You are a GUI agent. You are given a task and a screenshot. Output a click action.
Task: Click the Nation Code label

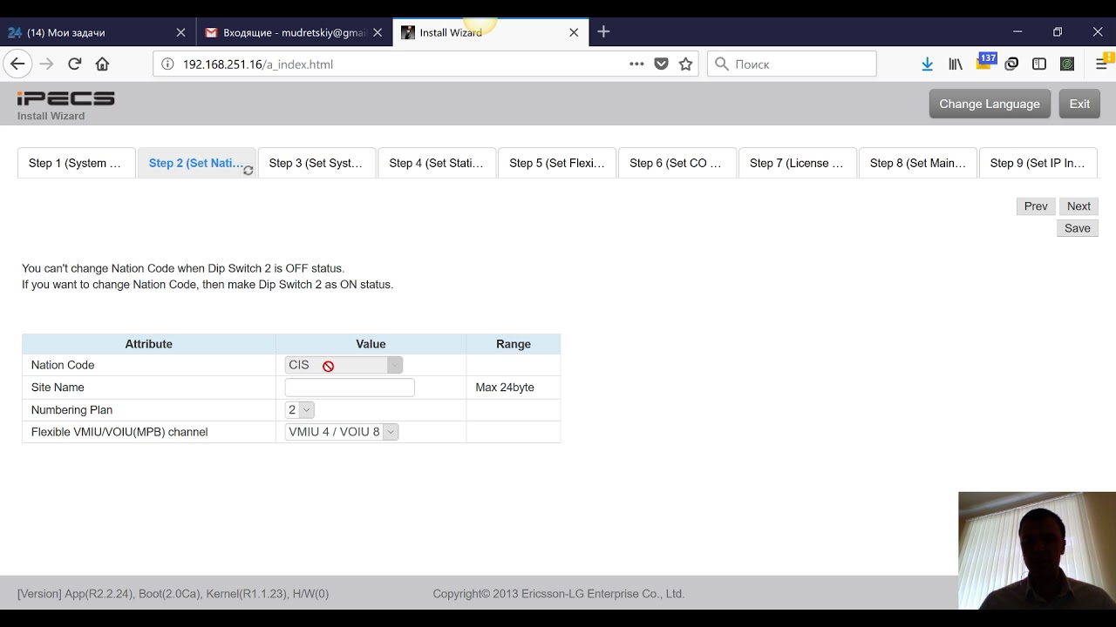point(63,366)
